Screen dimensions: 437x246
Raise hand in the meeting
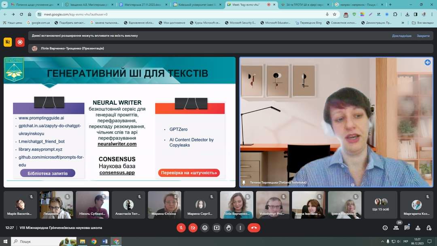tap(229, 228)
